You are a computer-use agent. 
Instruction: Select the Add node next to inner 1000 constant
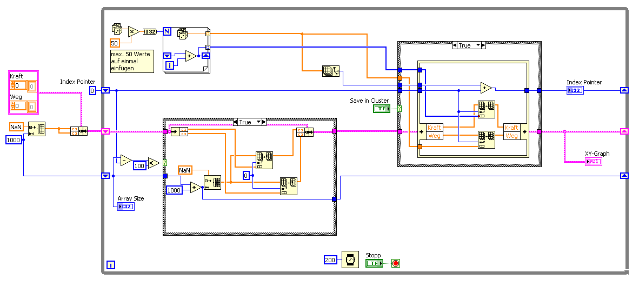[x=196, y=188]
